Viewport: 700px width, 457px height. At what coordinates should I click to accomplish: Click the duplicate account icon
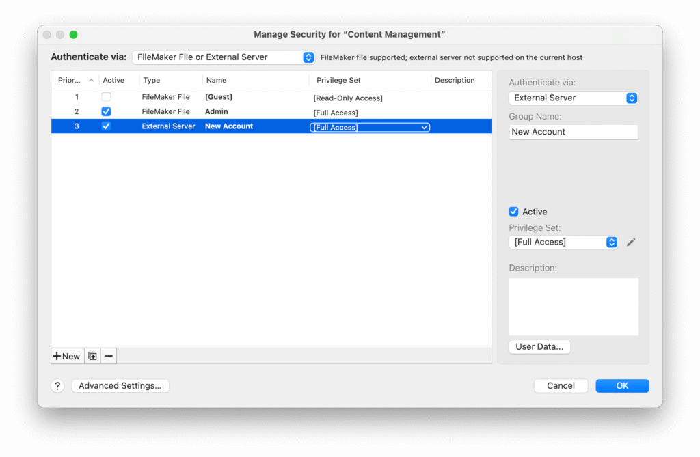point(92,356)
